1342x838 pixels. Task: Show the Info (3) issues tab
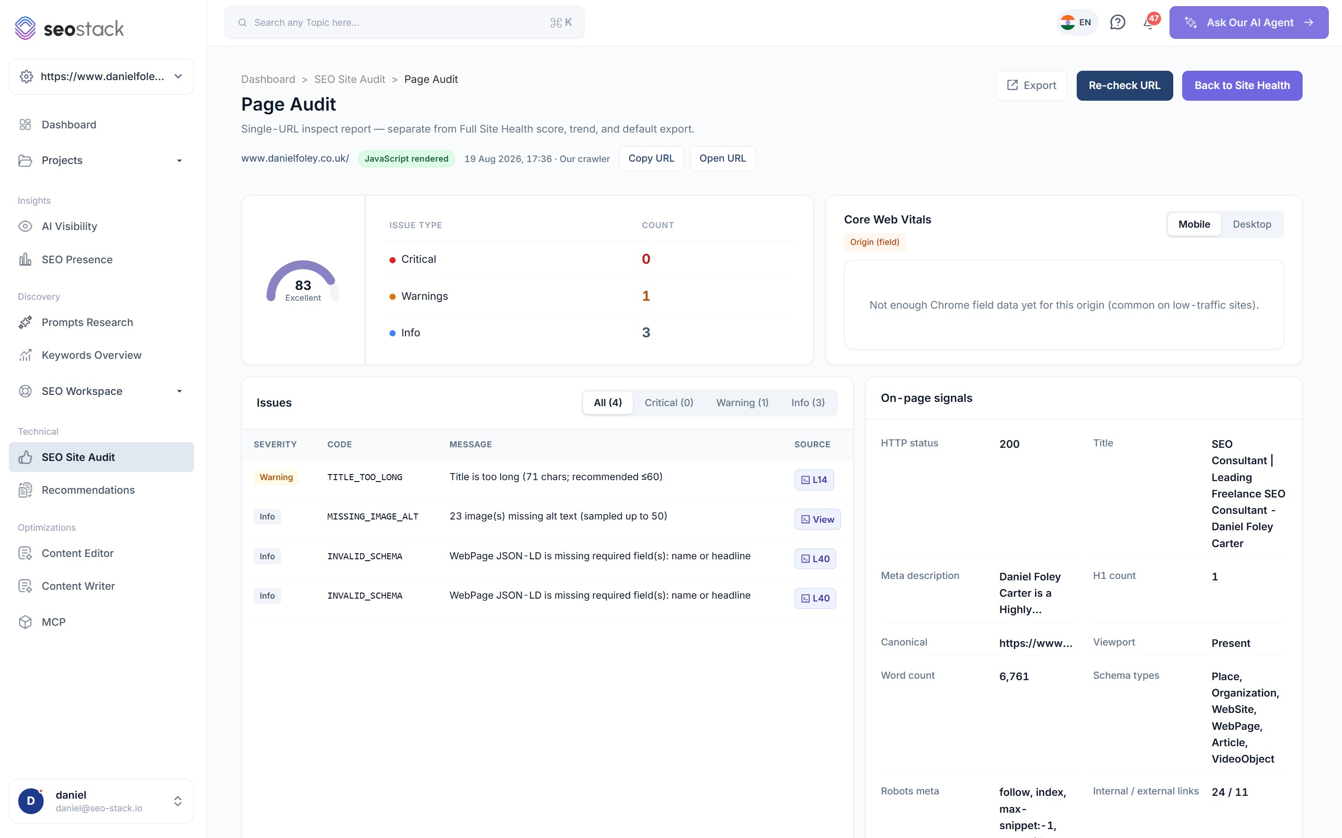pyautogui.click(x=808, y=403)
